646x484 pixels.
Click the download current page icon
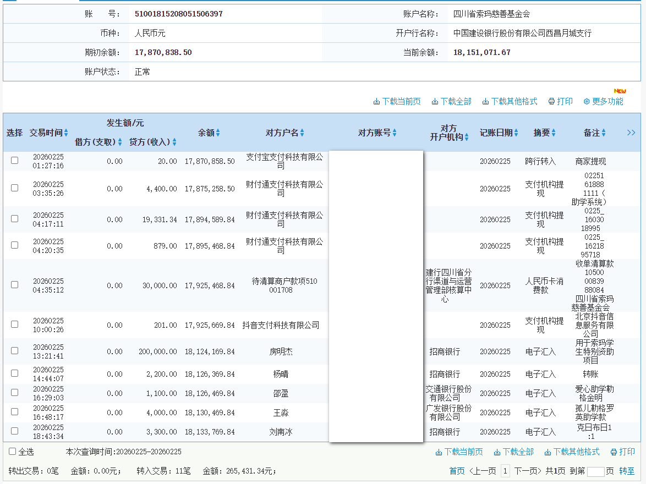397,101
